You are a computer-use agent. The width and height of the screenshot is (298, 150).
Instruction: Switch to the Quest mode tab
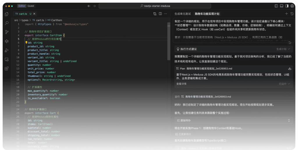pyautogui.click(x=31, y=6)
